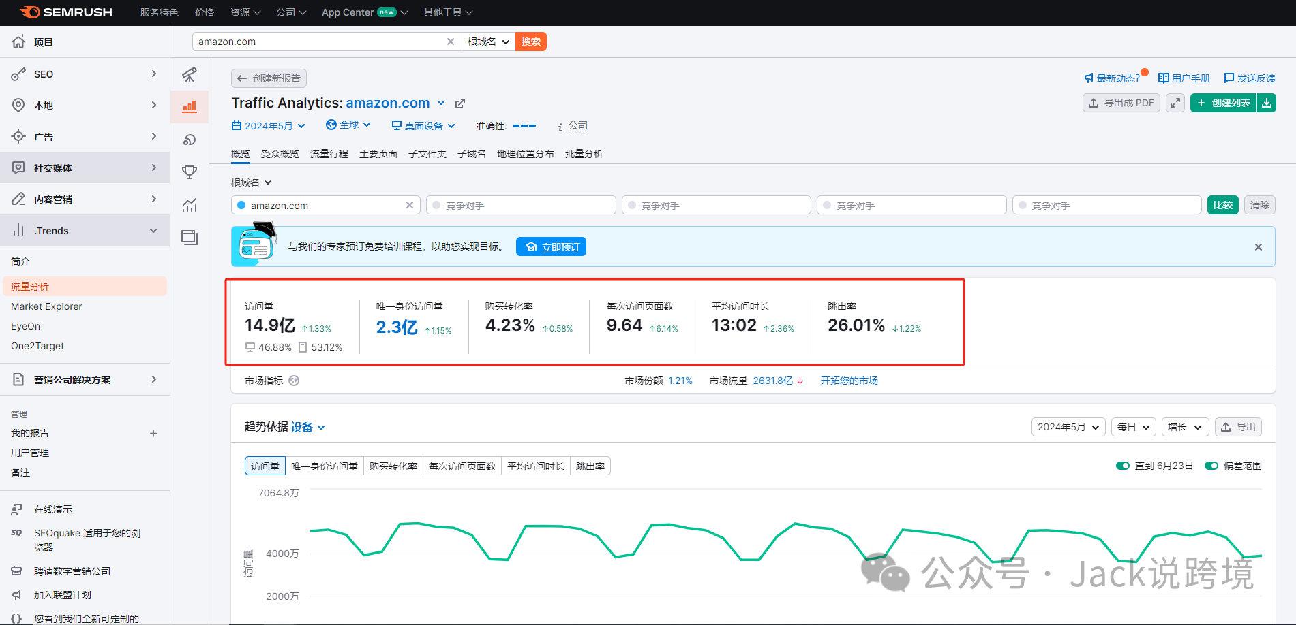
Task: Expand the 每日 interval dropdown
Action: pyautogui.click(x=1133, y=427)
